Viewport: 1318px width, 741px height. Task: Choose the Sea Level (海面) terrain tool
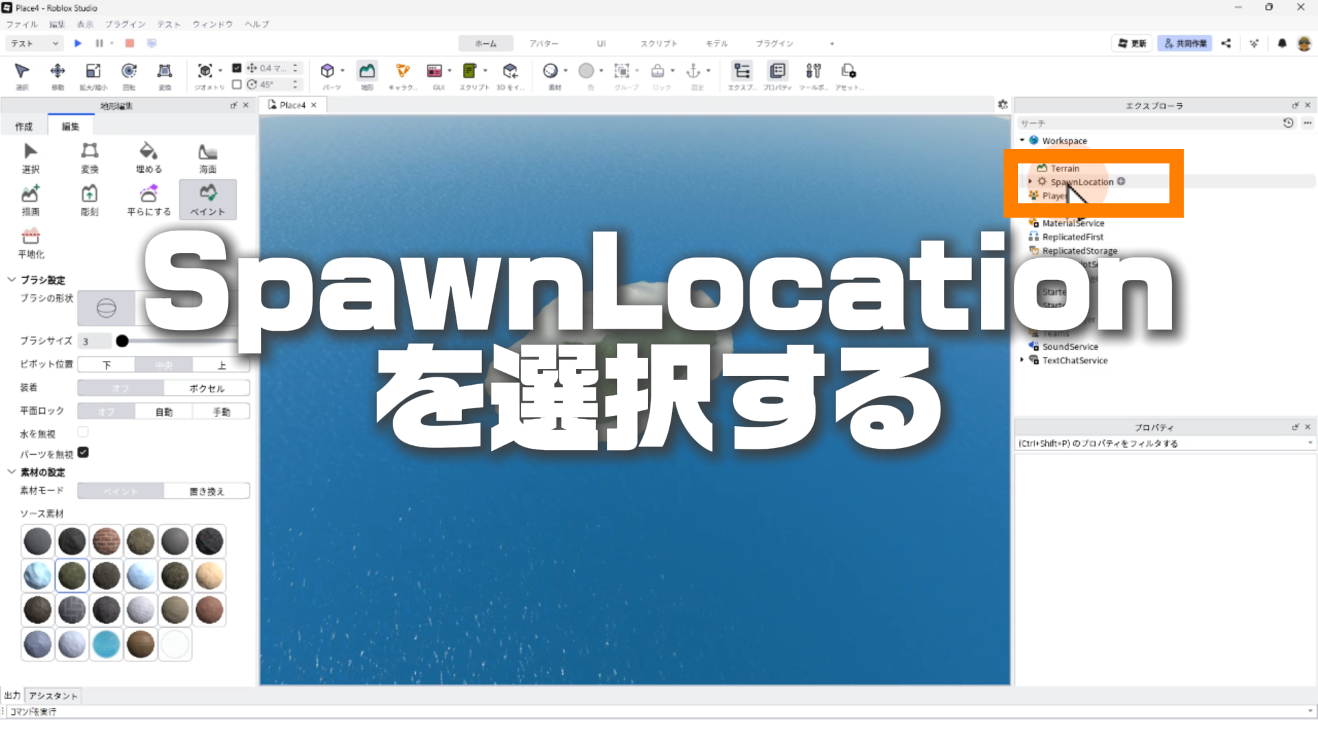tap(207, 157)
